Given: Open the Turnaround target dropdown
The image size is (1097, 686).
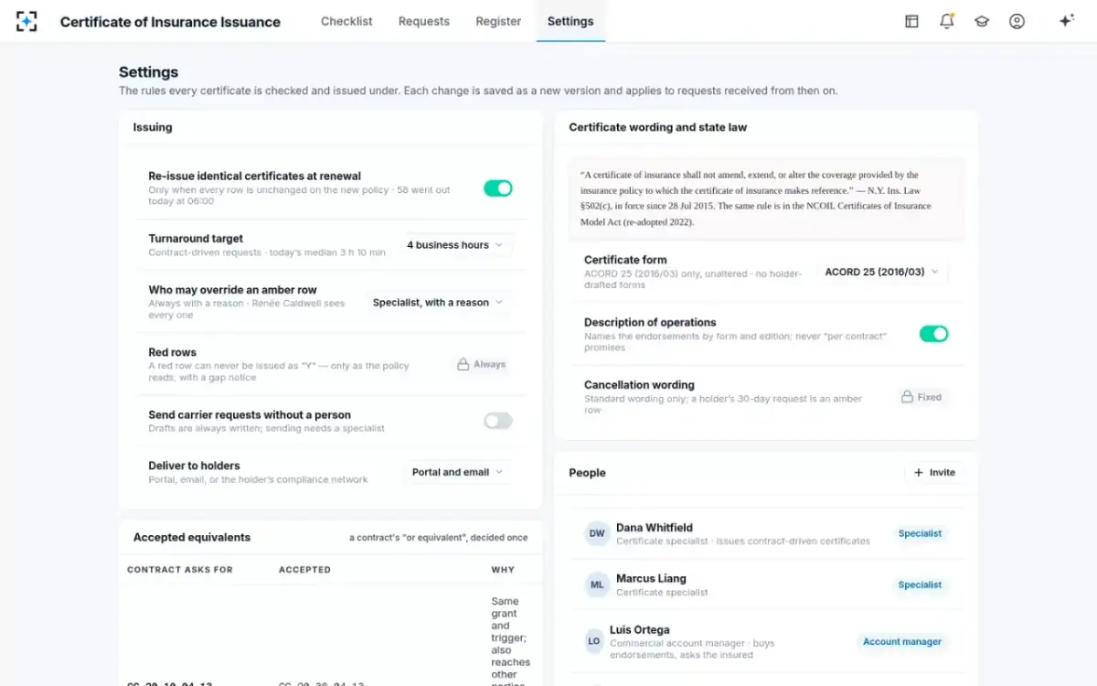Looking at the screenshot, I should point(455,245).
